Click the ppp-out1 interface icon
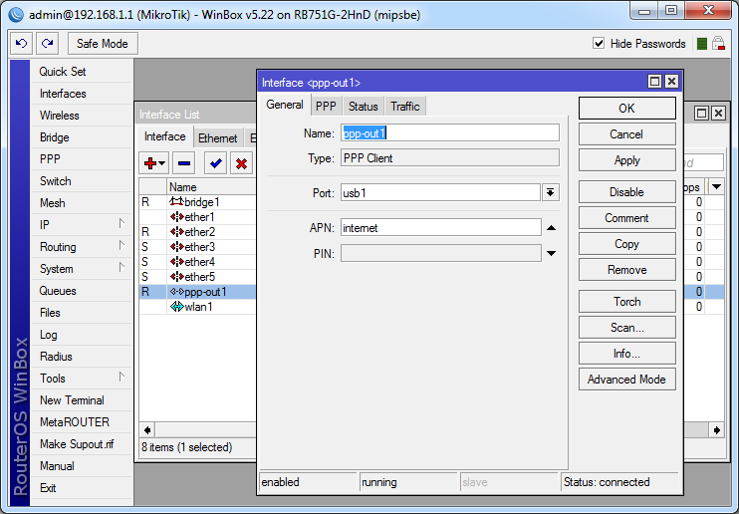Viewport: 739px width, 514px height. pos(176,292)
